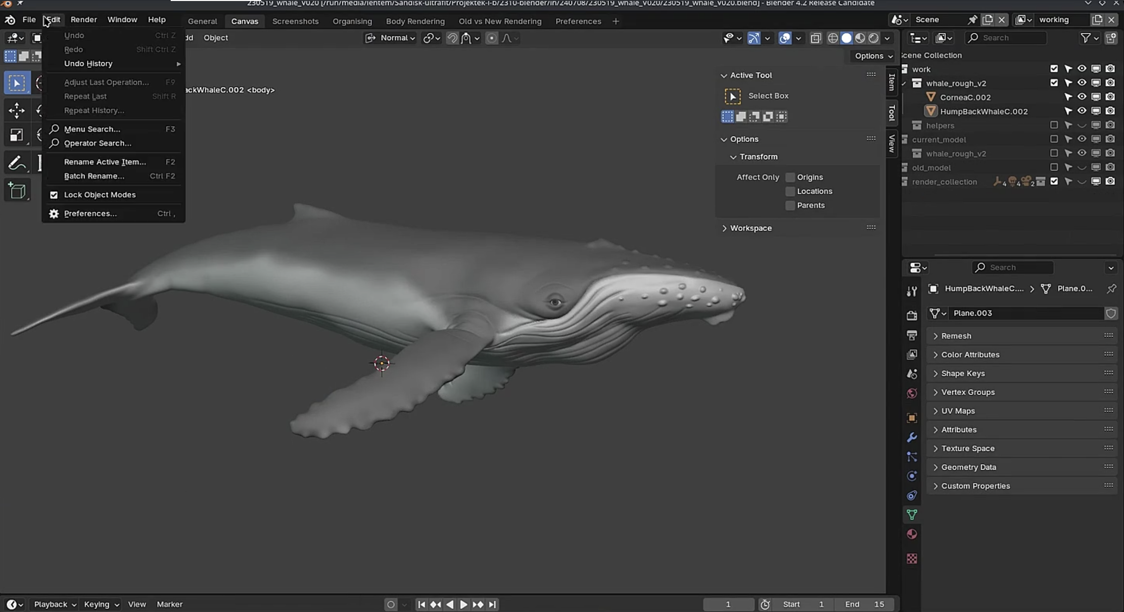
Task: Toggle X-ray view icon
Action: [x=816, y=38]
